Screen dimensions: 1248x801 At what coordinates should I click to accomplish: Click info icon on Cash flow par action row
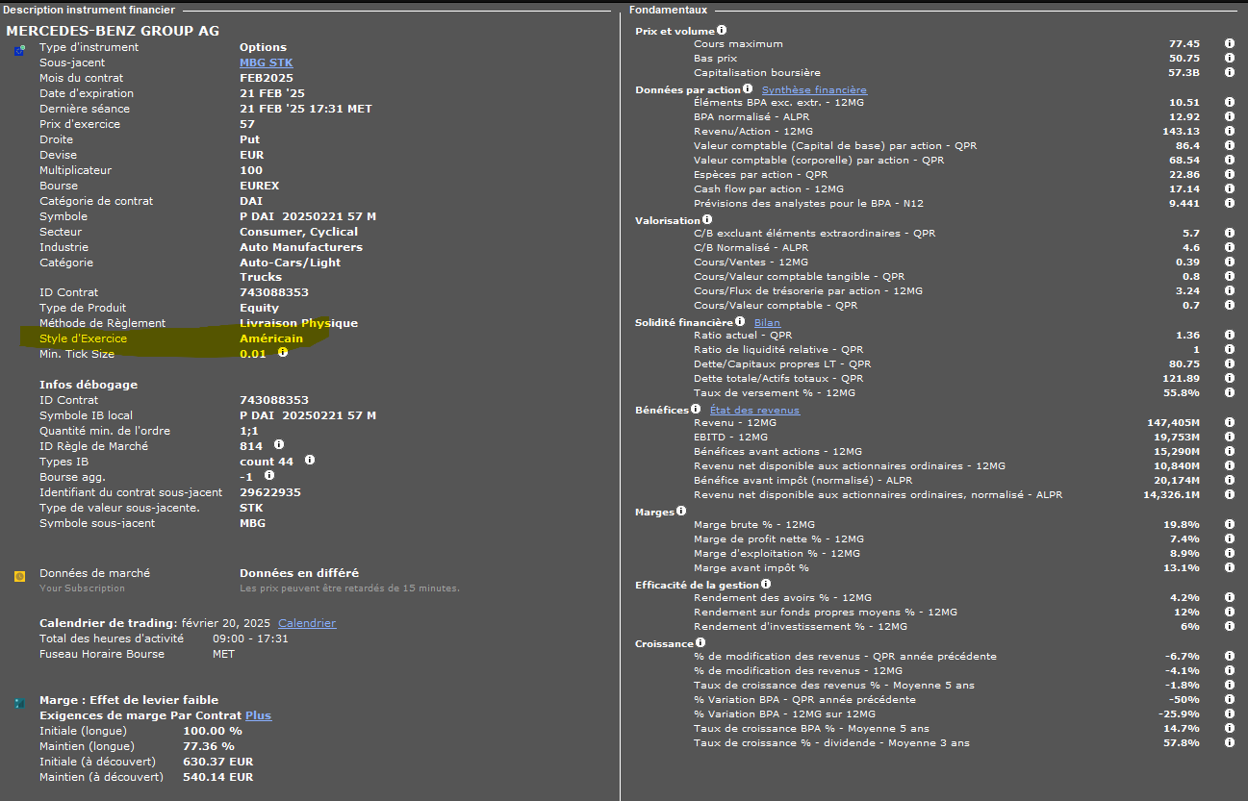tap(1230, 188)
